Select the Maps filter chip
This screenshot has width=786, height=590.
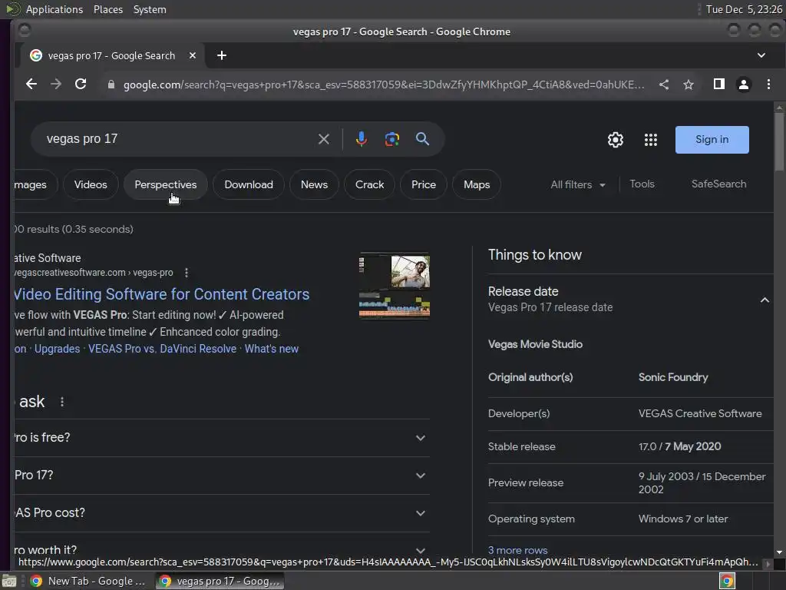[476, 184]
